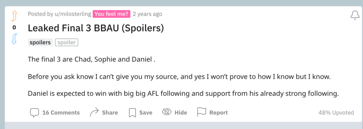The width and height of the screenshot is (363, 129).
Task: Open comments via speech bubble icon
Action: click(x=34, y=113)
